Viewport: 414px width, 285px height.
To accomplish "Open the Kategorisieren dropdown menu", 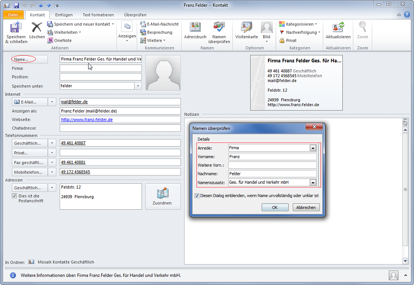I will [x=299, y=24].
